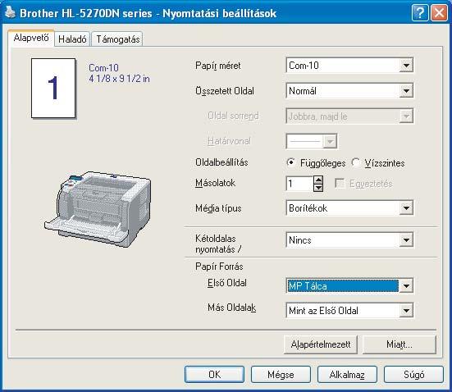Screen dimensions: 452x392
Task: Click the Alkalmaz button
Action: pos(347,375)
